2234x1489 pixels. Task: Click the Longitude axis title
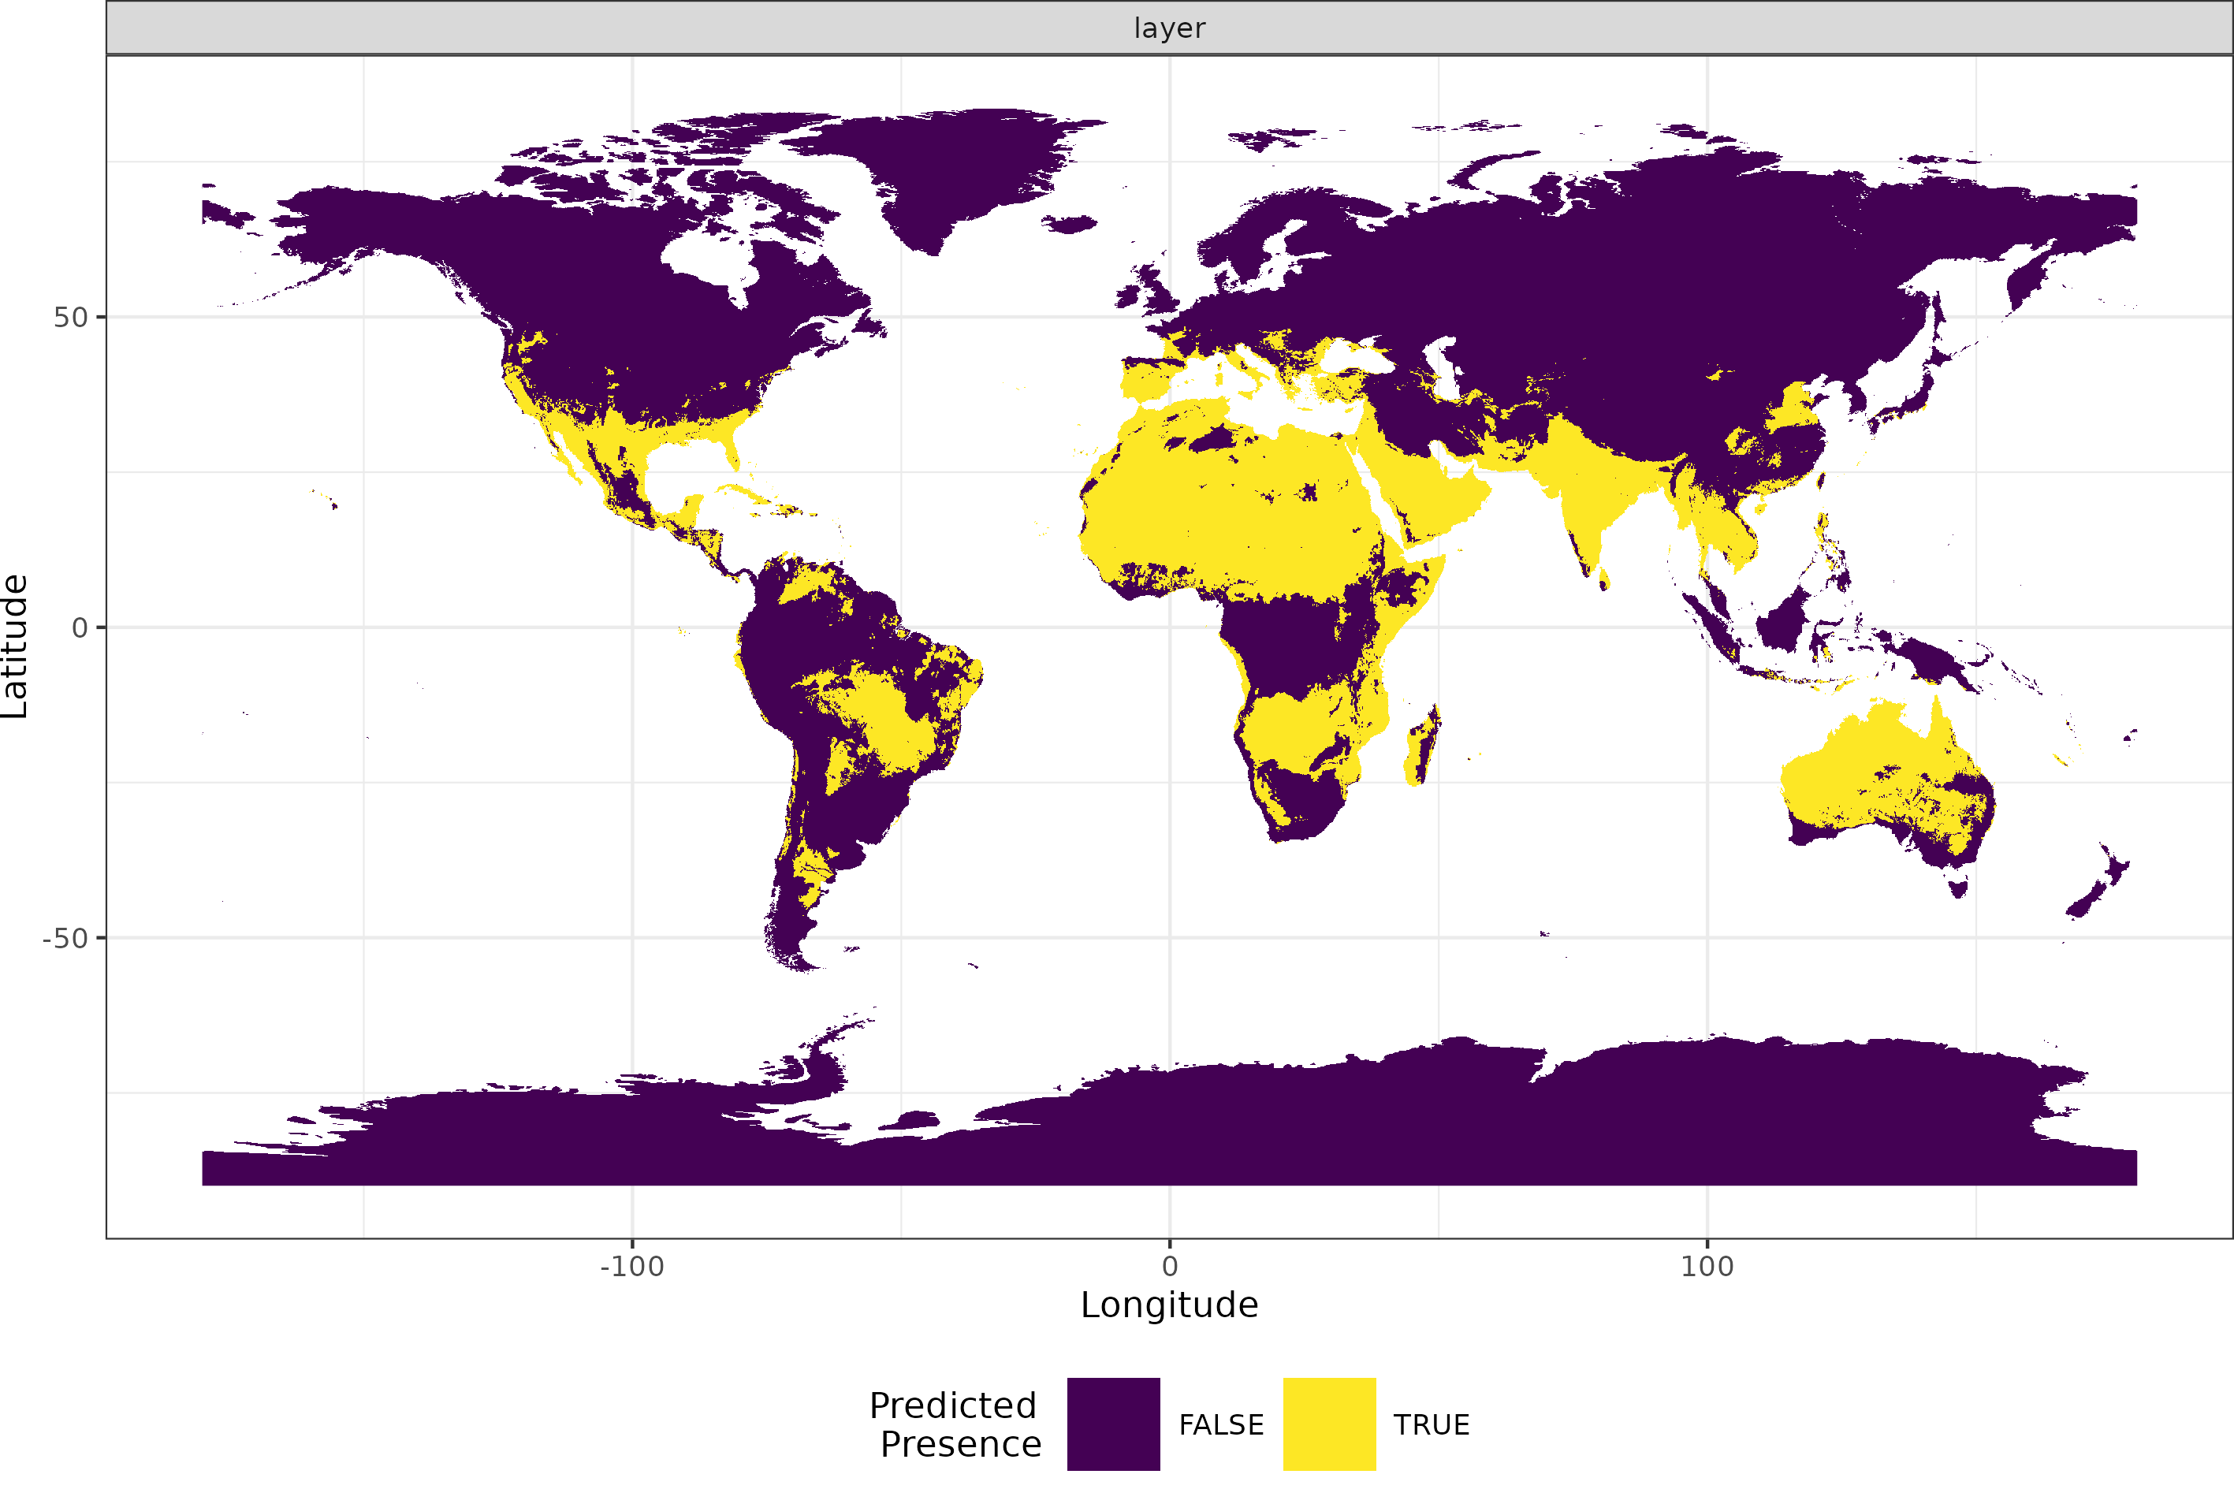click(1169, 1305)
